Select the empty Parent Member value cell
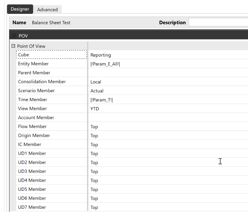The height and width of the screenshot is (215, 248). [x=165, y=73]
